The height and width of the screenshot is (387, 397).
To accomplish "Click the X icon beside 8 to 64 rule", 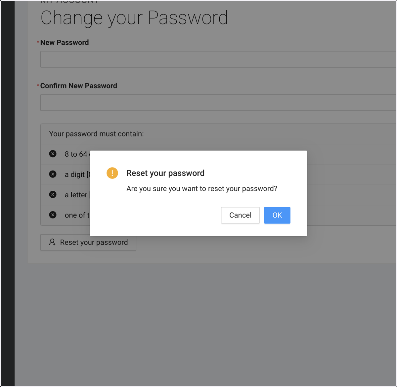I will point(53,154).
